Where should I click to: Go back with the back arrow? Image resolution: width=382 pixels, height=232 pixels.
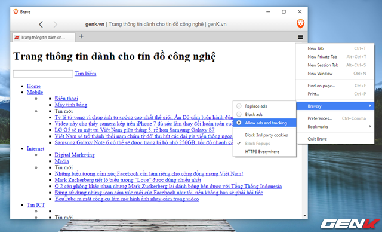[41, 24]
